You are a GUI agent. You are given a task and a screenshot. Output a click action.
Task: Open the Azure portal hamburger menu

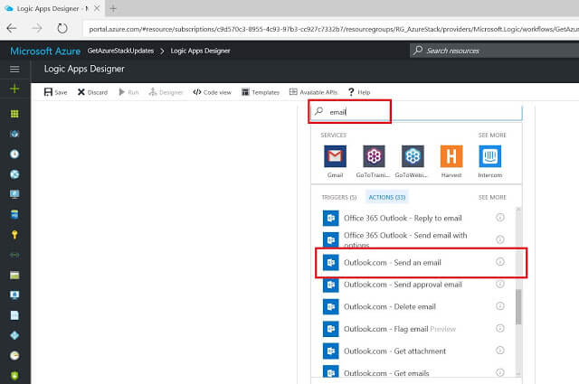[14, 69]
